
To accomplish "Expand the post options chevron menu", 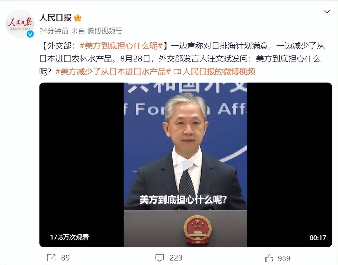I will (x=327, y=12).
